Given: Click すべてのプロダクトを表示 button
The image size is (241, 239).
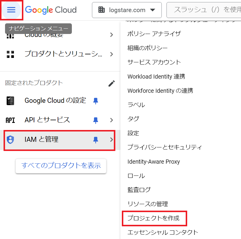Looking at the screenshot, I should point(61,166).
